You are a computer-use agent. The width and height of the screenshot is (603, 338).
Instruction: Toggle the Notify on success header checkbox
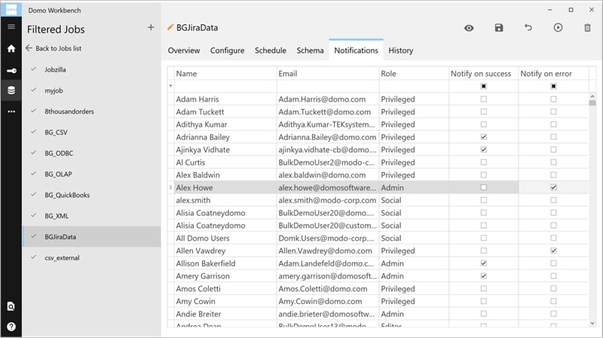pyautogui.click(x=483, y=87)
